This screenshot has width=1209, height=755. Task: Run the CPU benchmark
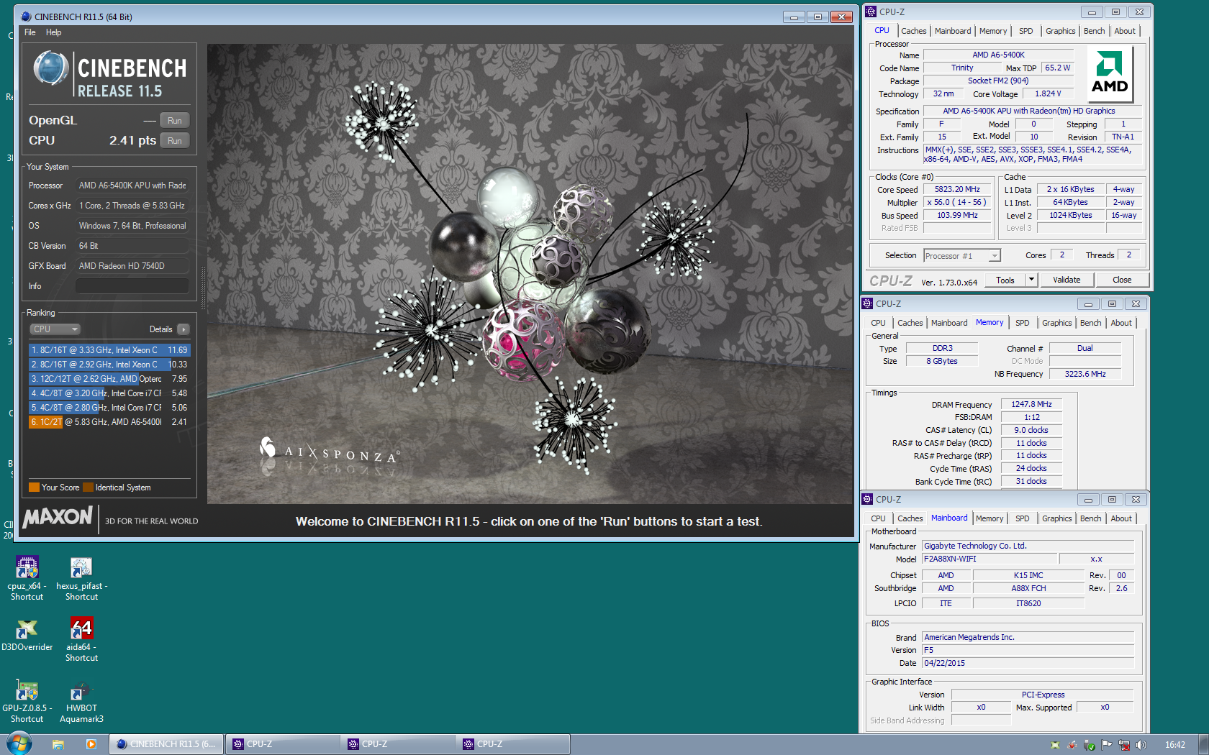(175, 141)
